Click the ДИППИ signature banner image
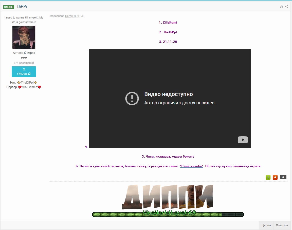 point(167,197)
